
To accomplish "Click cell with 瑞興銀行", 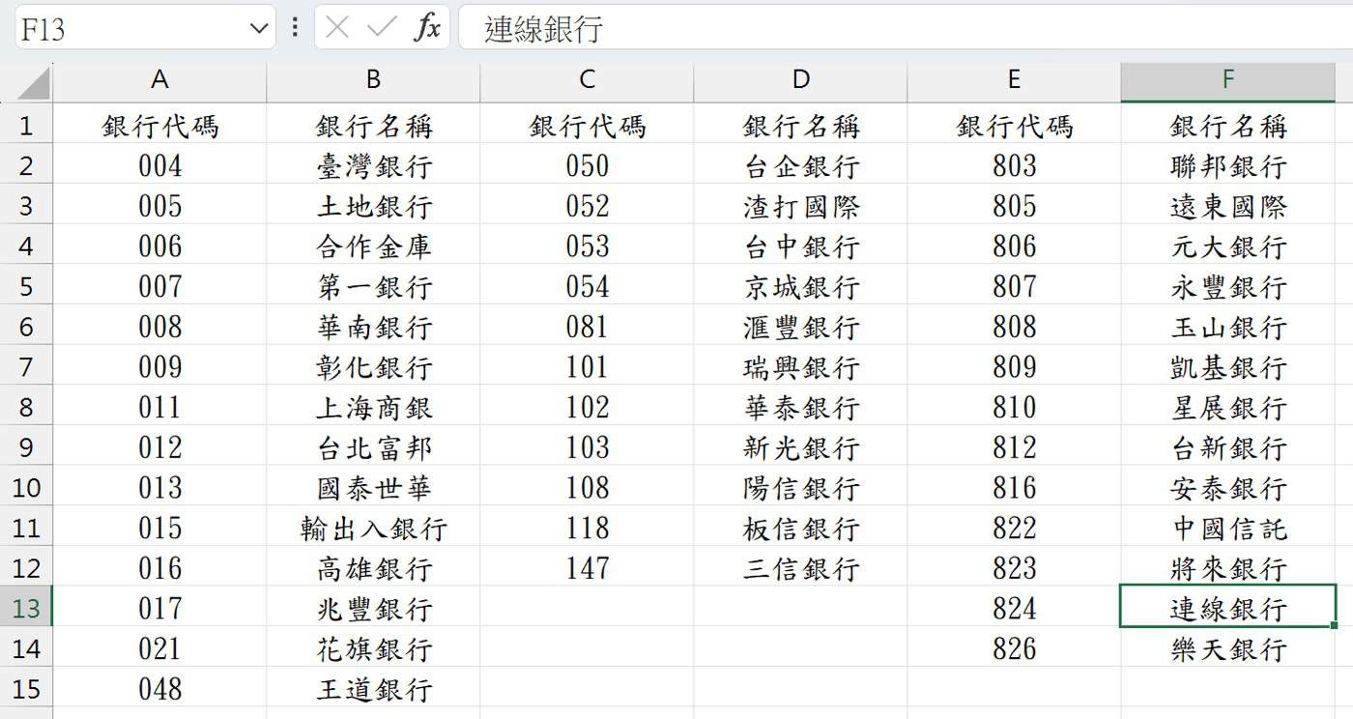I will 800,367.
